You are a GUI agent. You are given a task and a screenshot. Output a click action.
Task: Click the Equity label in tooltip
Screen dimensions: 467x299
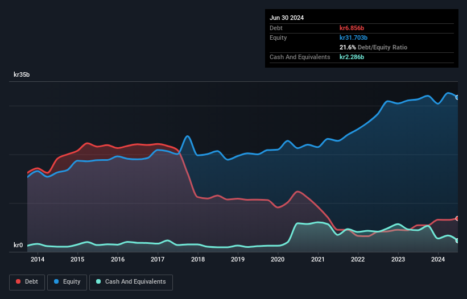pyautogui.click(x=278, y=38)
